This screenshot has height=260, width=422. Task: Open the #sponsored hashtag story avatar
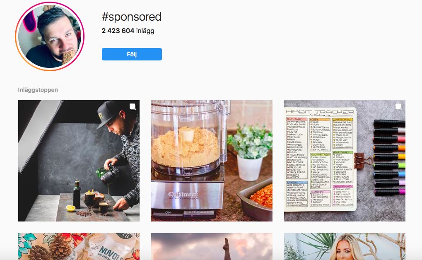click(50, 36)
